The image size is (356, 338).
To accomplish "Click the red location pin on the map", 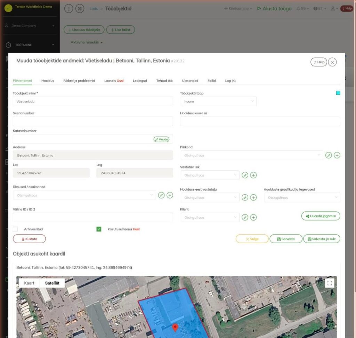I will point(175,328).
